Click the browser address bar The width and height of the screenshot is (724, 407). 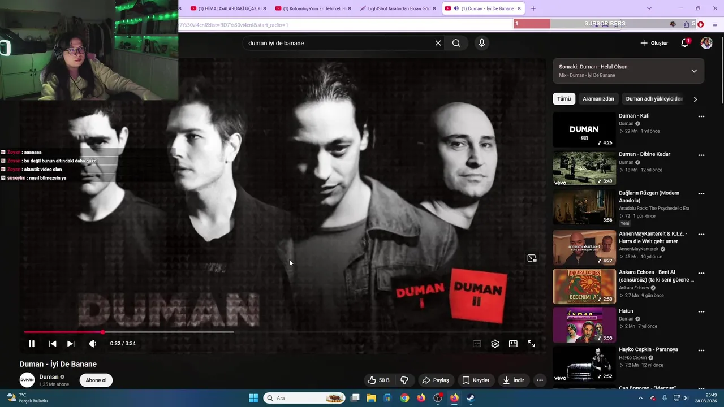tap(345, 25)
